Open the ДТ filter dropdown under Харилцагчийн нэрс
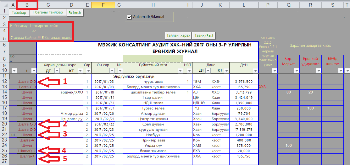350x165 pixels. (56, 71)
